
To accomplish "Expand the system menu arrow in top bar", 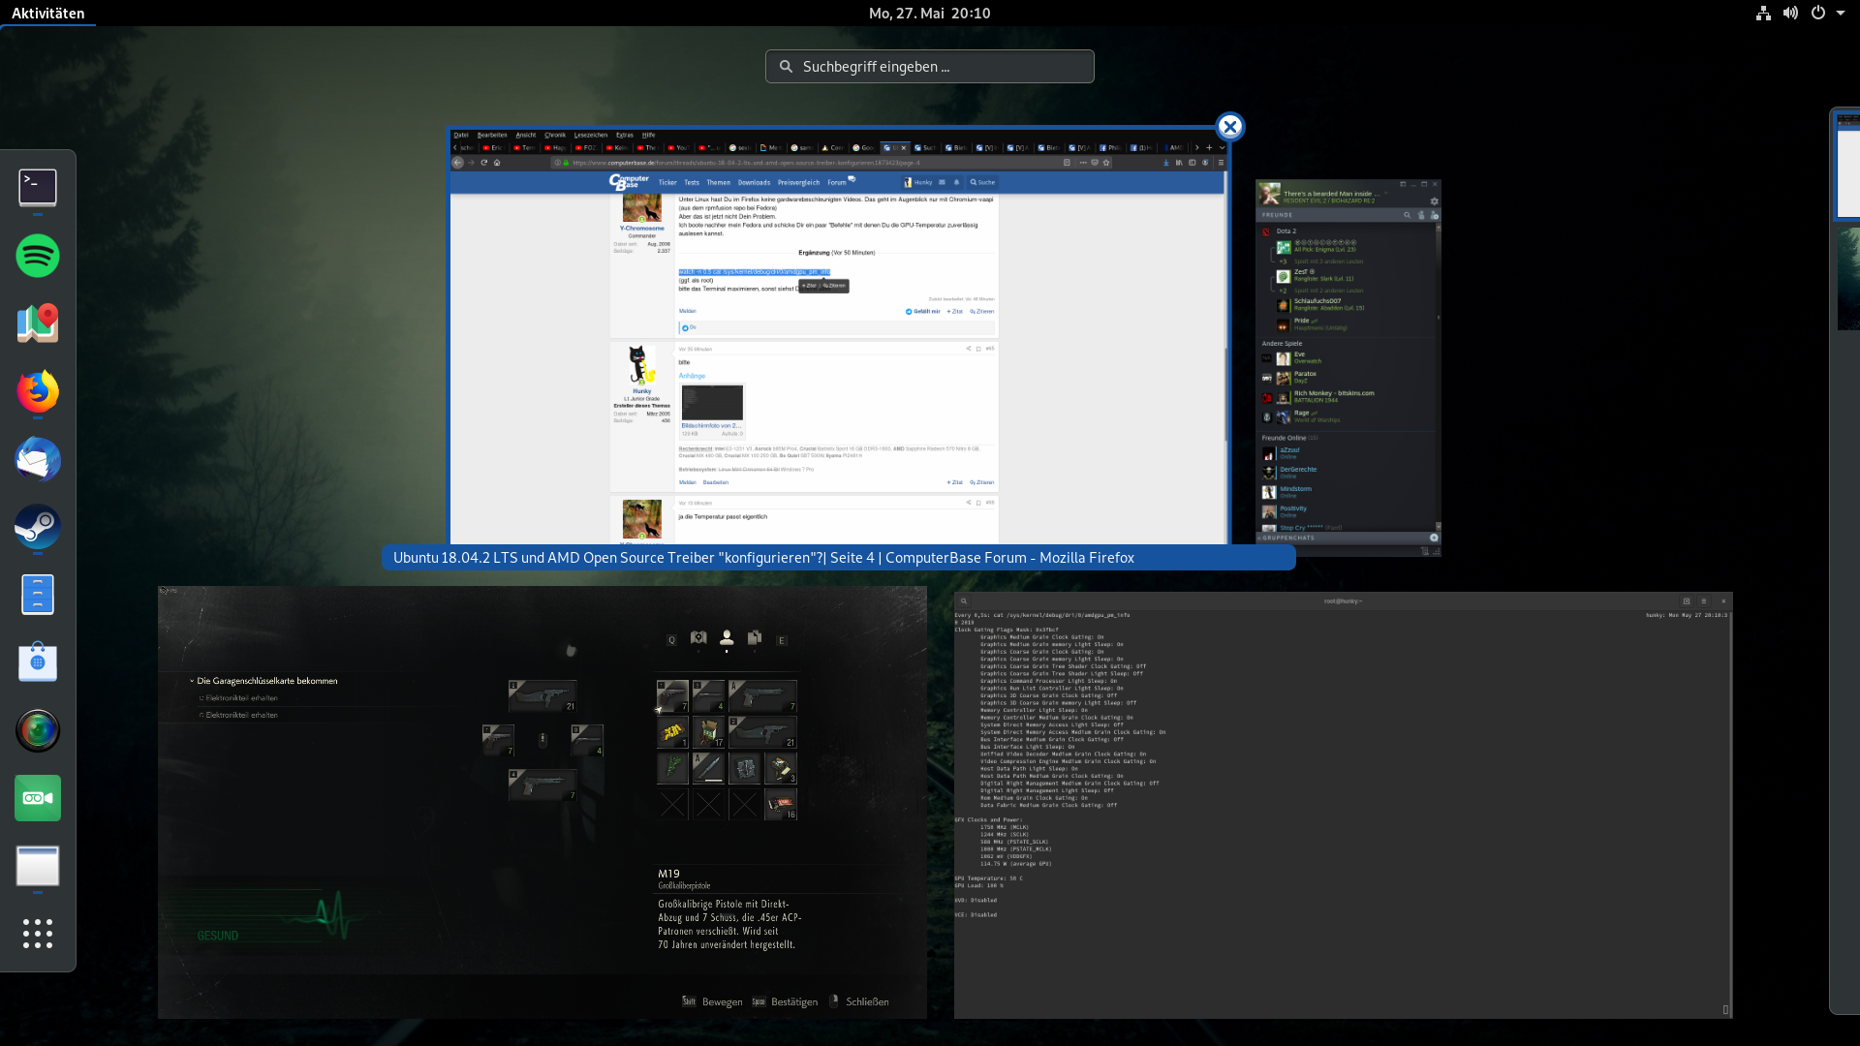I will tap(1841, 13).
